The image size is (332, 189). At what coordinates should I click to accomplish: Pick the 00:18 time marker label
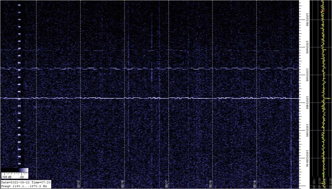pos(211,184)
